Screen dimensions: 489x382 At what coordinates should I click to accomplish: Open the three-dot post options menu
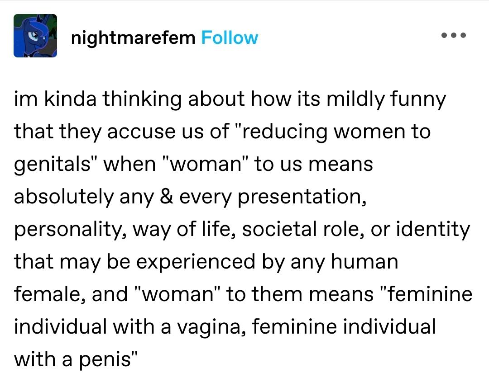tap(454, 35)
